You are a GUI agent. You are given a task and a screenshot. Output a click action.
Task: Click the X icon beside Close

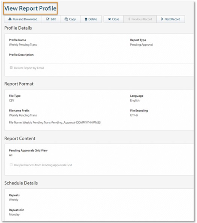[x=110, y=19]
